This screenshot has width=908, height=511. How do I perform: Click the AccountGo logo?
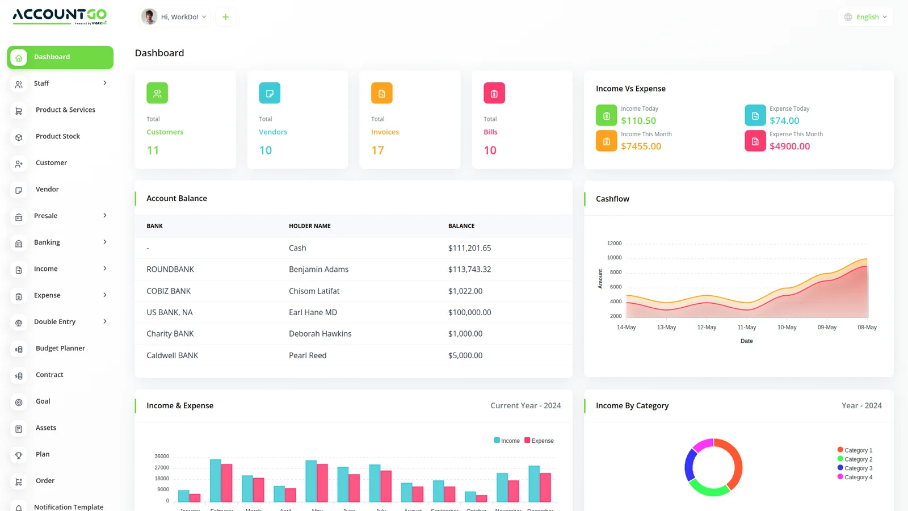point(60,16)
